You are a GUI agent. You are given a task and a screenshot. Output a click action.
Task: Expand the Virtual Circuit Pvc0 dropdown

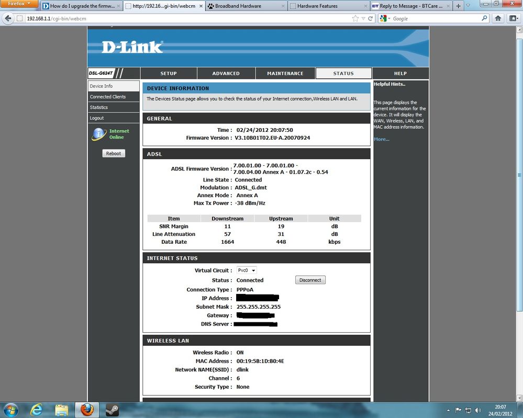pos(247,270)
